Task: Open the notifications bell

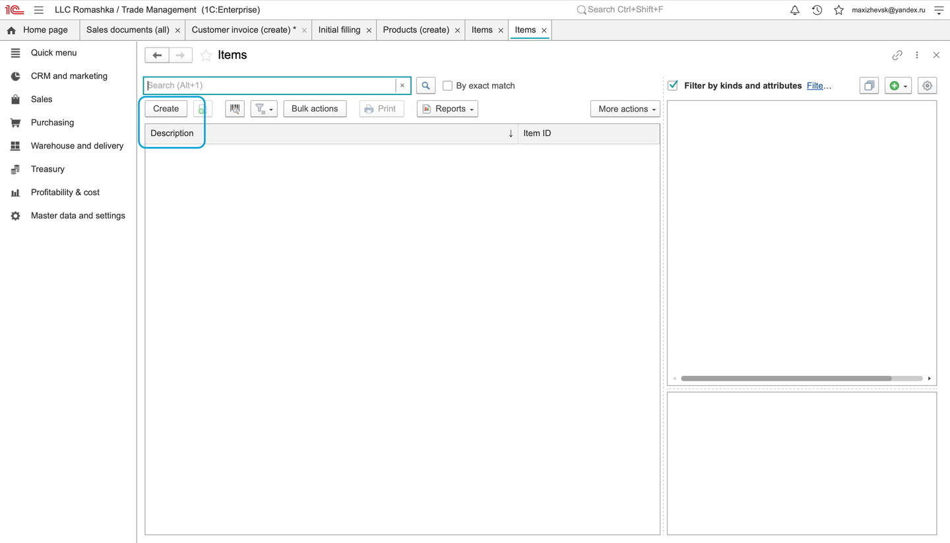Action: (x=795, y=10)
